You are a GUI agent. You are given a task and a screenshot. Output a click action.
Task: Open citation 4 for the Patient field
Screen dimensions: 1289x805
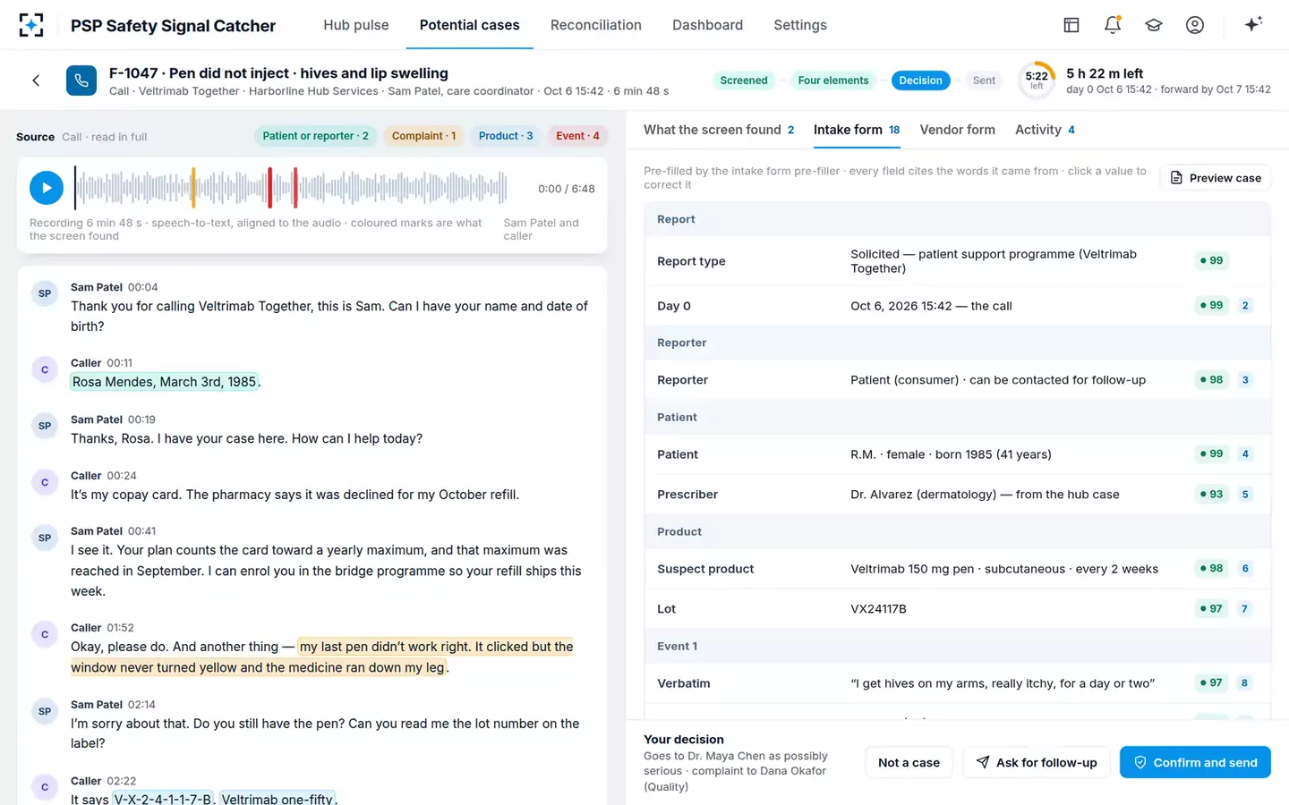point(1245,454)
